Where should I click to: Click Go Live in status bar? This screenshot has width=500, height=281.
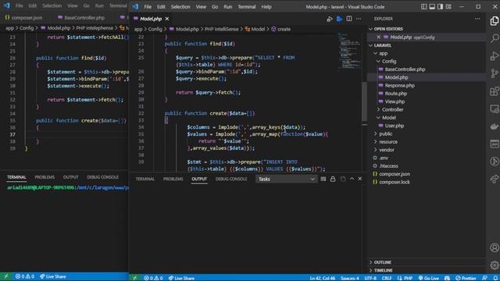[429, 278]
